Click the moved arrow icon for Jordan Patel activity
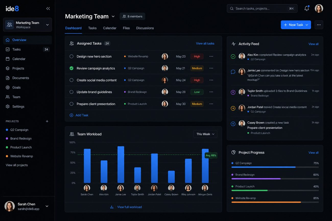 coord(233,108)
